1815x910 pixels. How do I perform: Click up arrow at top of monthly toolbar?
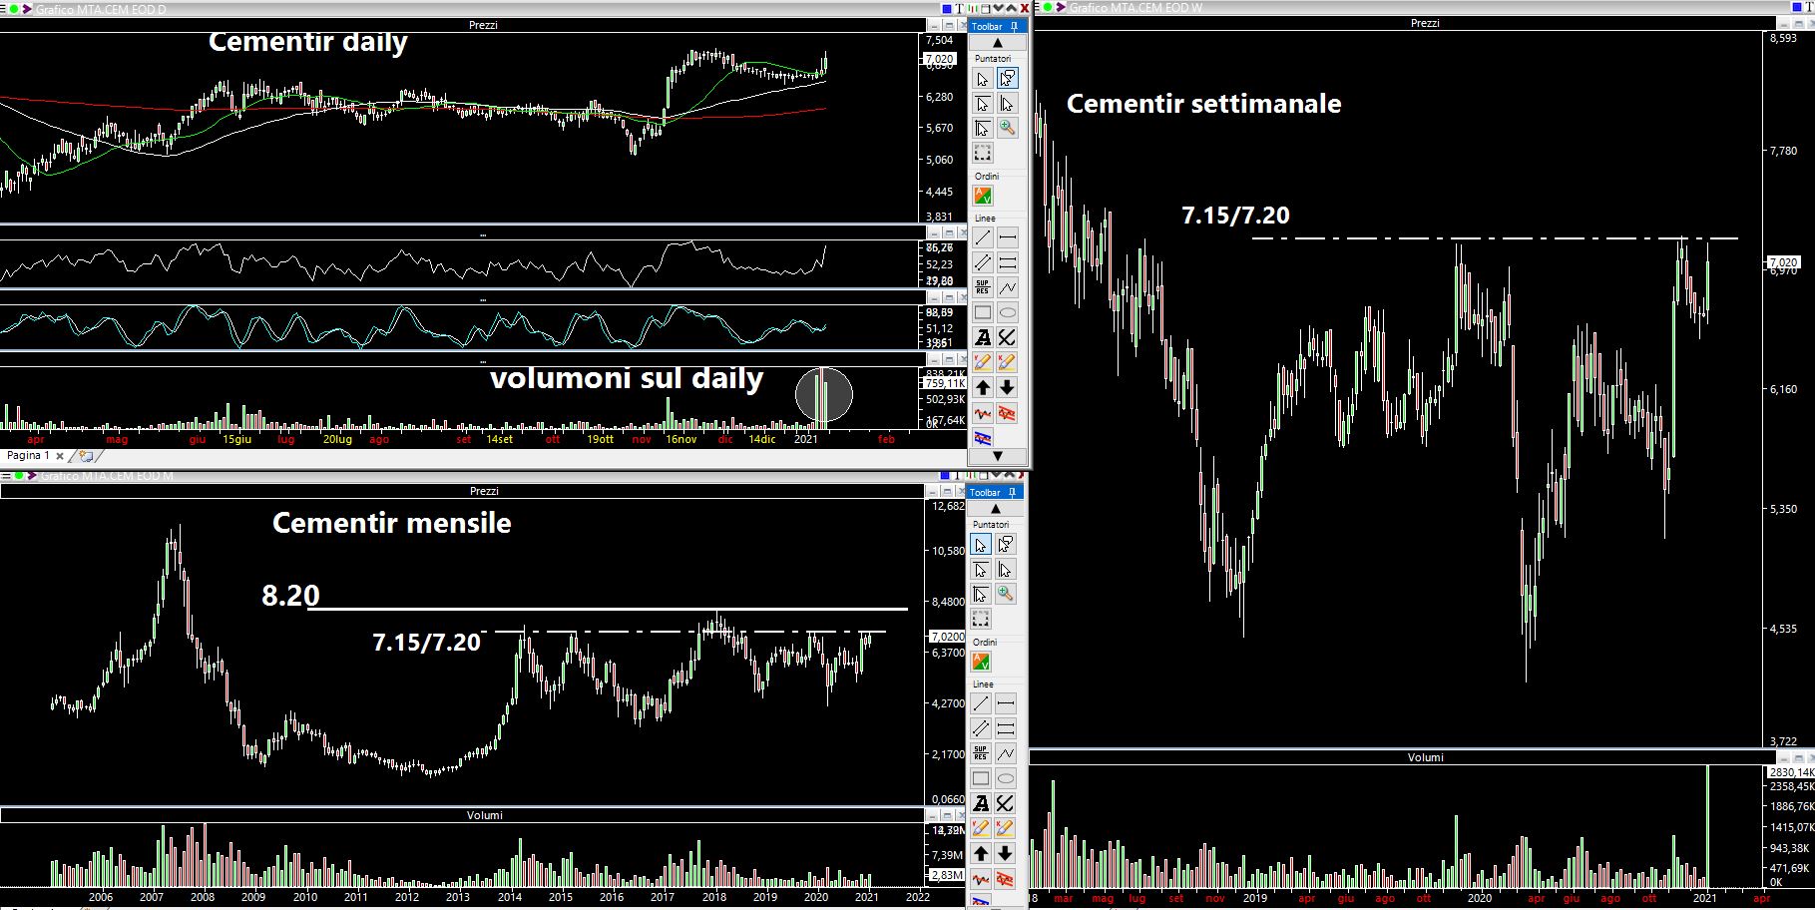(x=994, y=509)
